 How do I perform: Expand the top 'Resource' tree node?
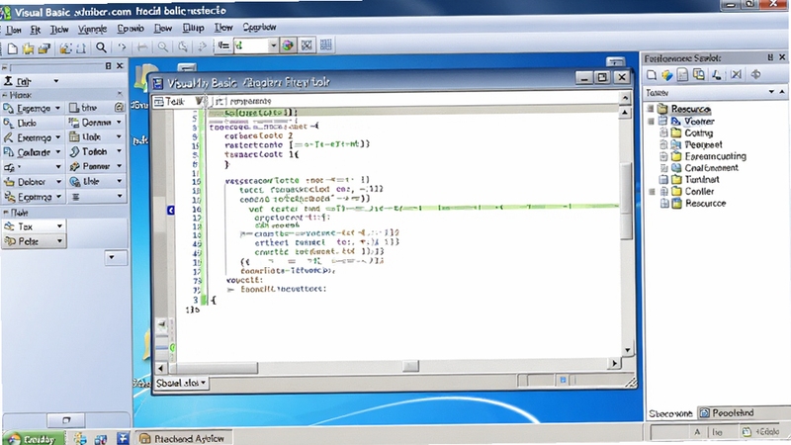[651, 109]
